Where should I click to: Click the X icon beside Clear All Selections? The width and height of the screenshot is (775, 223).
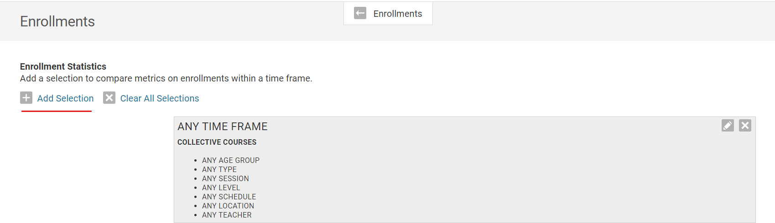109,98
